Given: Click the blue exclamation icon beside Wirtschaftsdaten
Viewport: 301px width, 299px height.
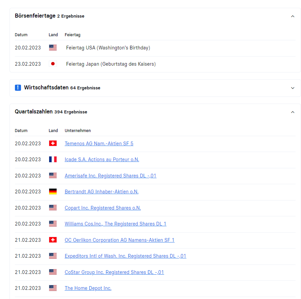Looking at the screenshot, I should (x=18, y=88).
